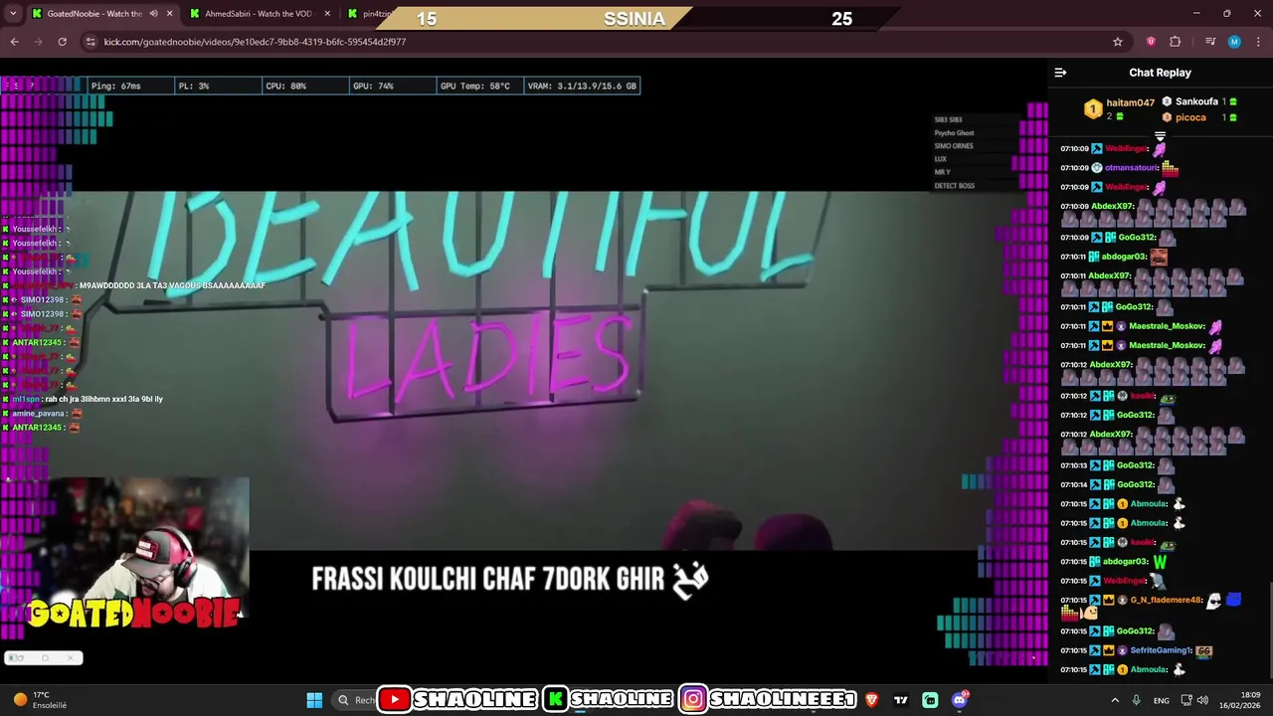Close the AhmedSabiri tab
The image size is (1273, 716).
(x=327, y=14)
